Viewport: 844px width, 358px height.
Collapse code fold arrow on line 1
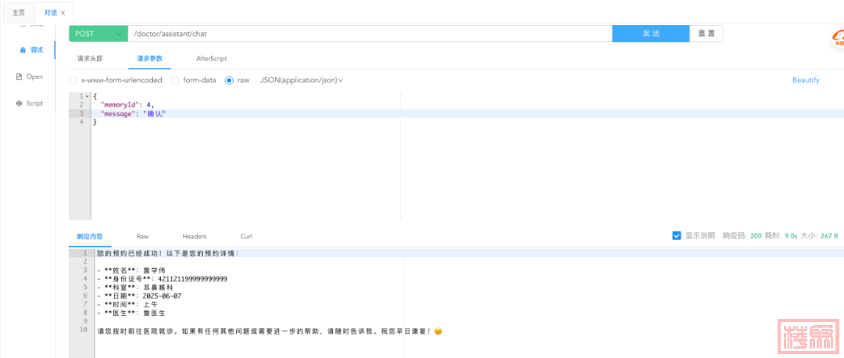tap(87, 96)
